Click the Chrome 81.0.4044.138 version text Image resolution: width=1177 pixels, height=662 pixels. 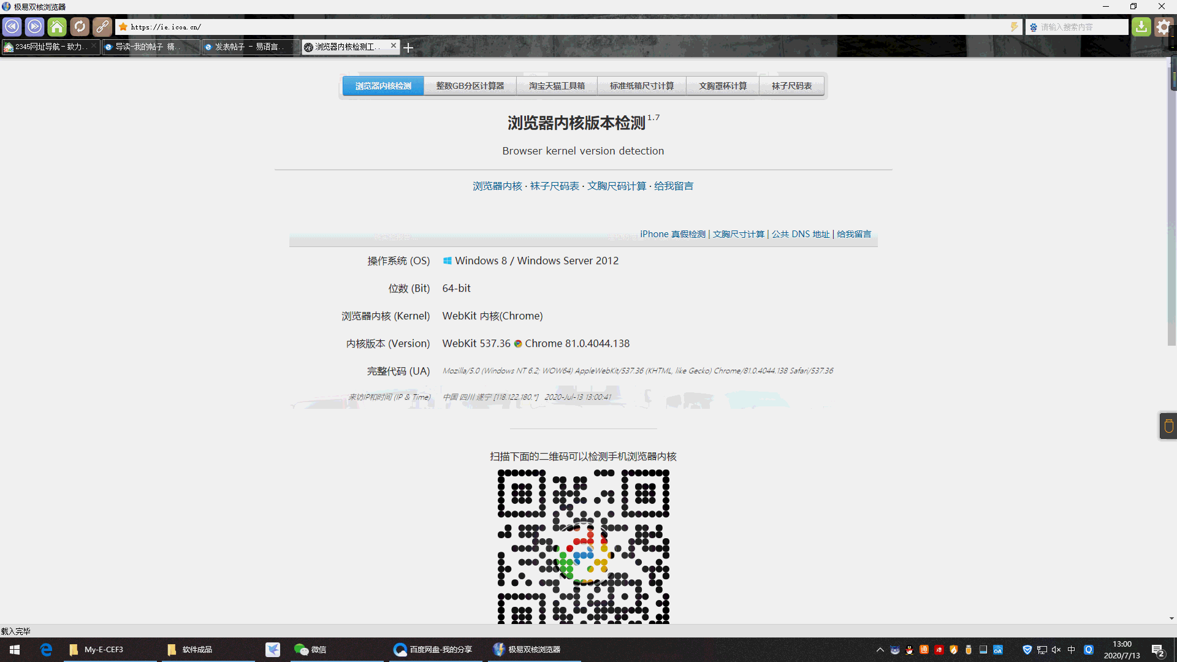tap(577, 343)
